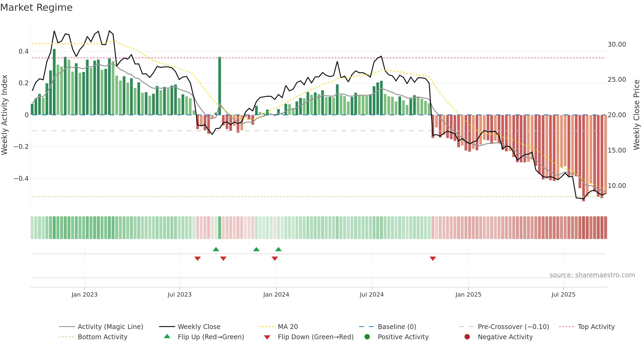Click the Jan 2025 x-axis label
The width and height of the screenshot is (644, 362).
tap(468, 294)
